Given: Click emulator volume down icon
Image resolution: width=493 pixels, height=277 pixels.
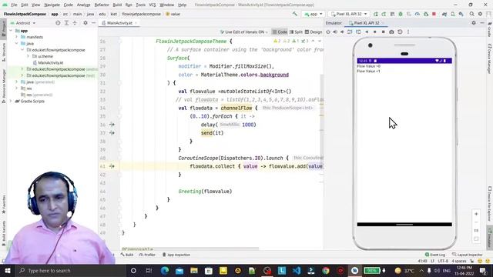Looking at the screenshot, I should (342, 32).
